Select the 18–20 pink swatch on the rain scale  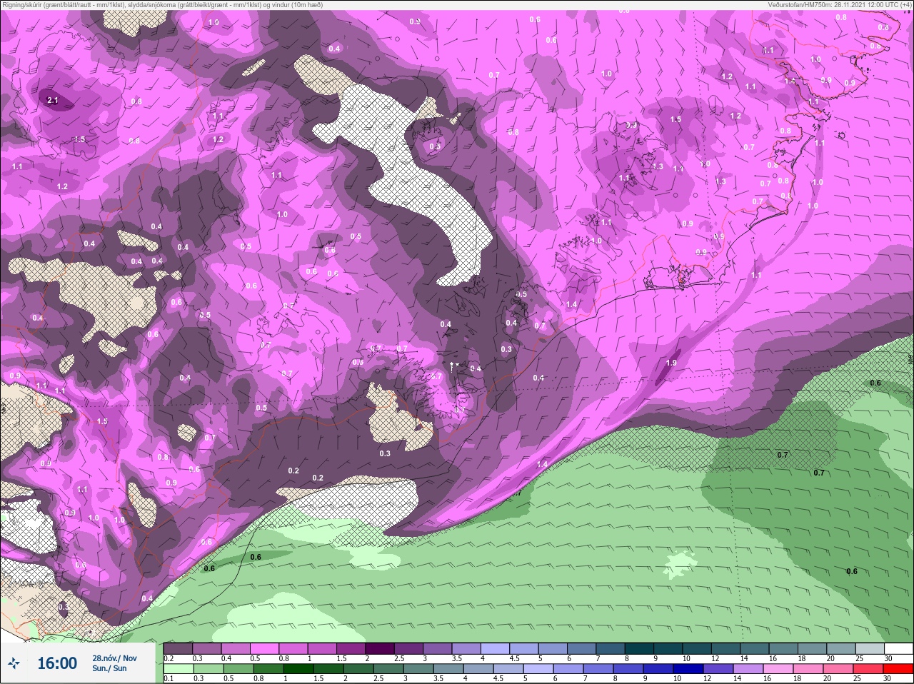[x=808, y=669]
